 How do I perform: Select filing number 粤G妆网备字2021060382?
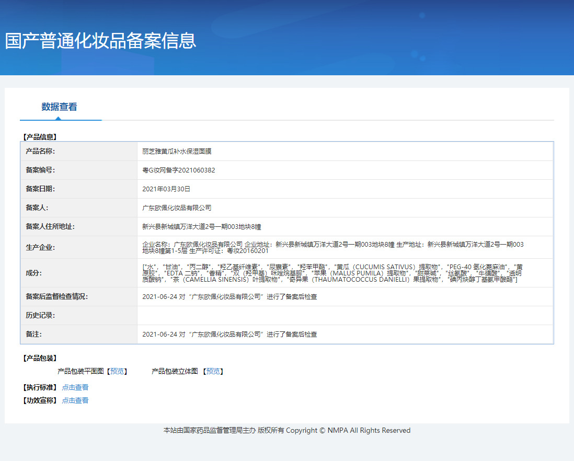tap(179, 170)
